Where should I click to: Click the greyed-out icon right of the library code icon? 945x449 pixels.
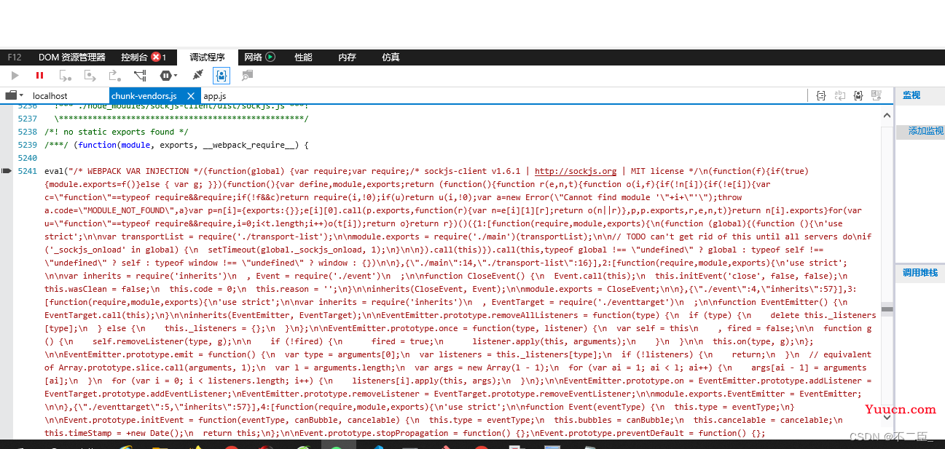877,95
